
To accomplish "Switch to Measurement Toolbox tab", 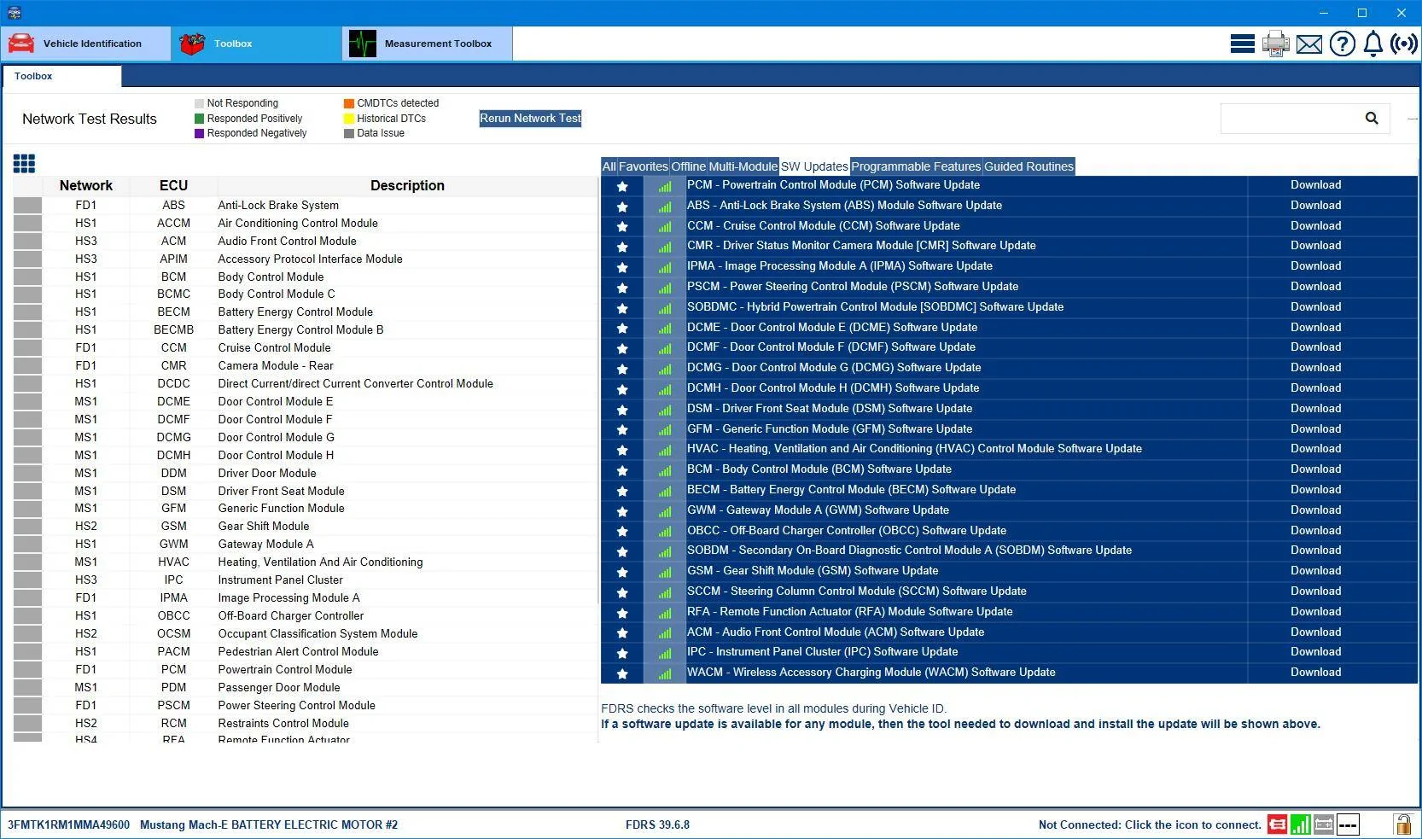I will (428, 44).
